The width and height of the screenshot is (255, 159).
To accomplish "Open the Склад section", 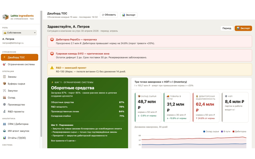I will pos(20,98).
